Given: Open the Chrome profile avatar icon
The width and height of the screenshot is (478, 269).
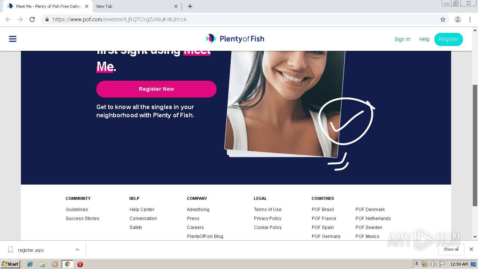Looking at the screenshot, I should point(457,19).
